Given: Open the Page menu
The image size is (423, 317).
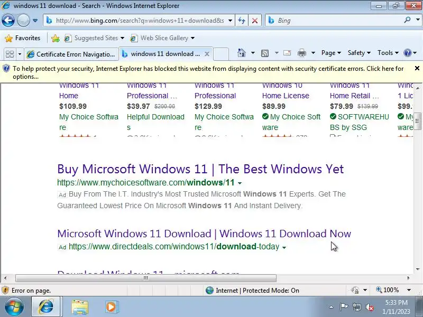Looking at the screenshot, I should [331, 53].
